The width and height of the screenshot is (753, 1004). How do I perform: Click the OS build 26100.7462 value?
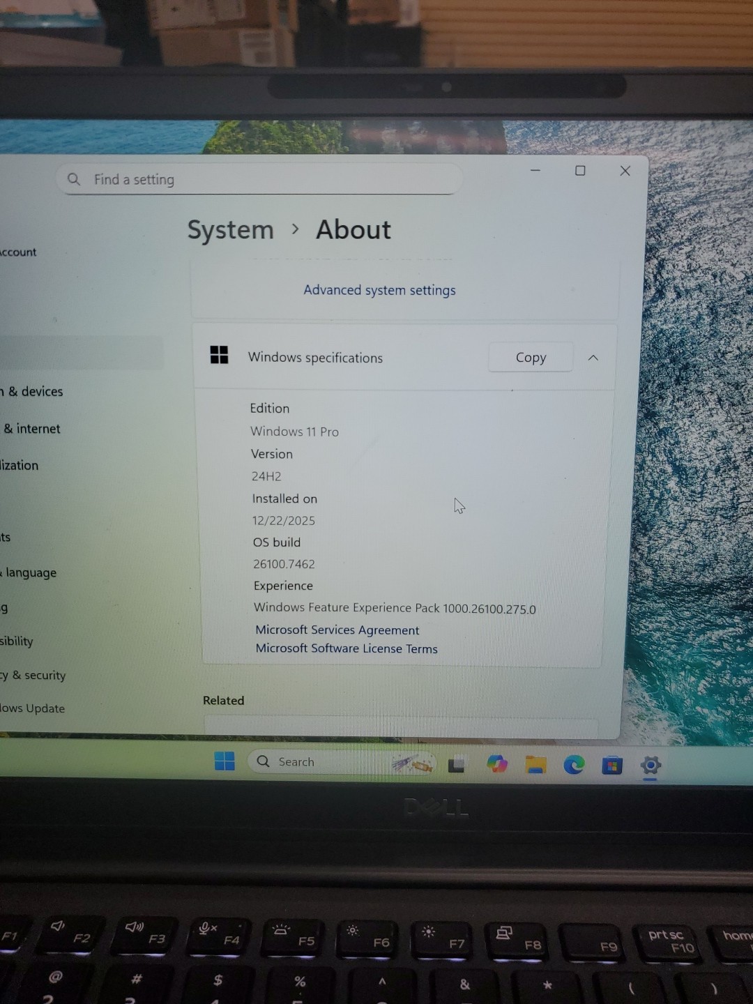(284, 563)
